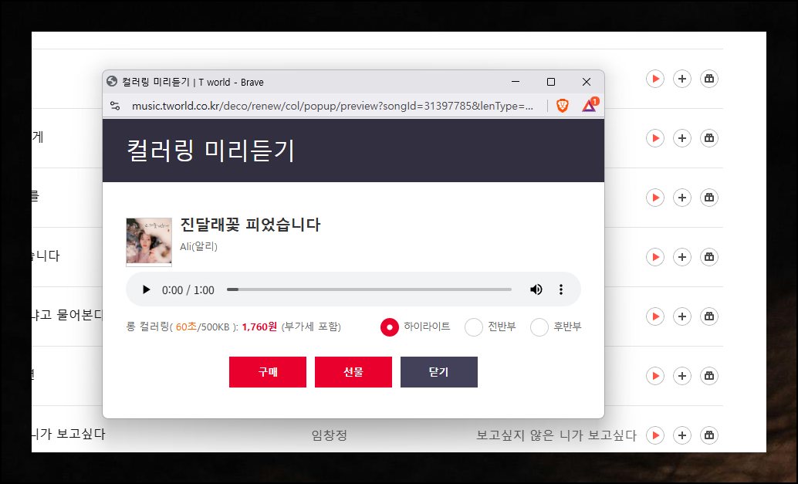Open the Brave Rewards triangle icon
798x484 pixels.
pos(590,105)
